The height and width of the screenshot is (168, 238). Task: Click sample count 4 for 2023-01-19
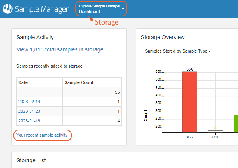point(118,121)
